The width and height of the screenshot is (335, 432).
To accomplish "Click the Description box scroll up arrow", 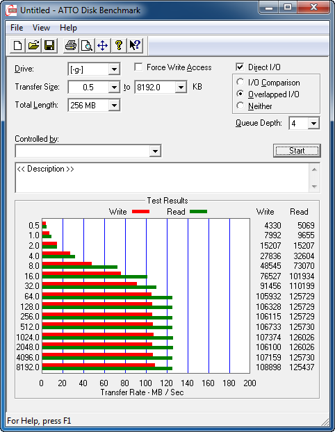I will tap(314, 169).
